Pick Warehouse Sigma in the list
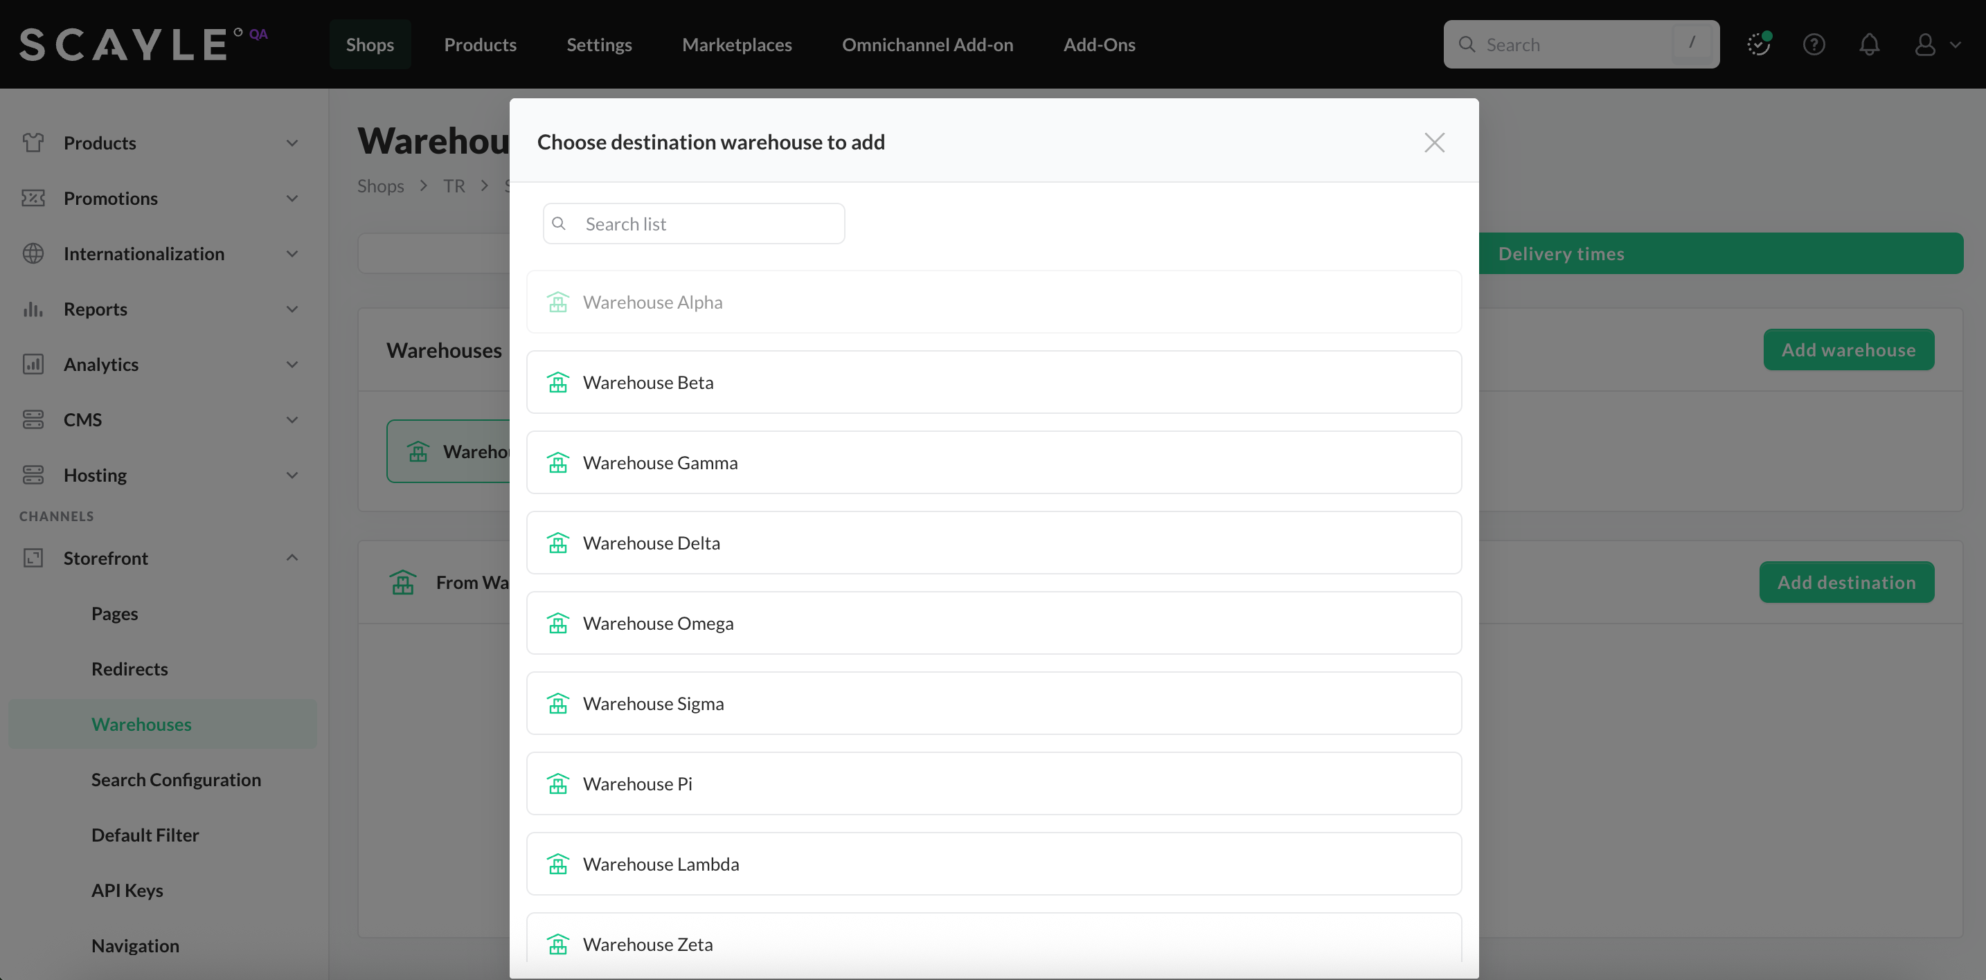1986x980 pixels. coord(993,703)
